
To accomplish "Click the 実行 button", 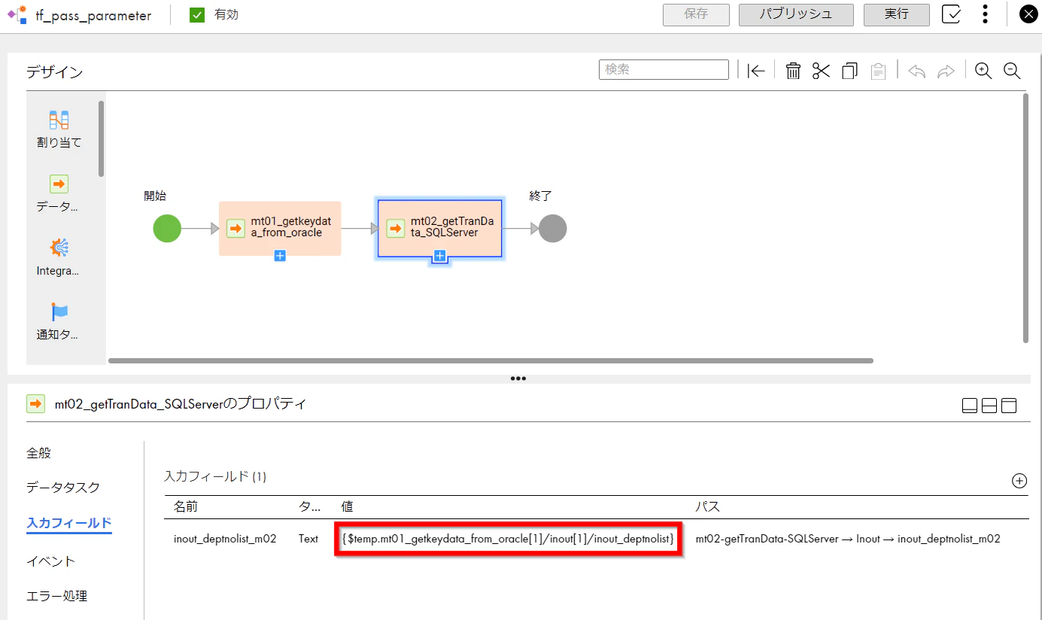I will [896, 14].
